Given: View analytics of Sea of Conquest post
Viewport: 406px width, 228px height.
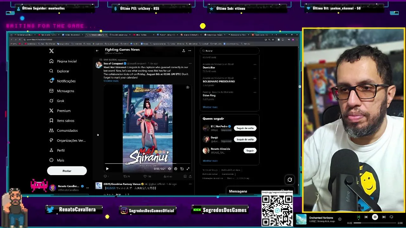Looking at the screenshot, I should 167,176.
